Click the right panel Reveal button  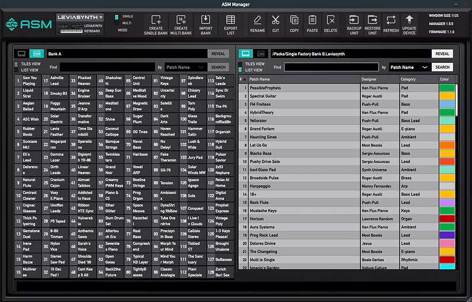442,54
